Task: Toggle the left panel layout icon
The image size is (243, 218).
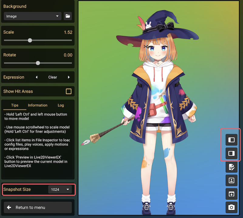Action: coord(231,140)
